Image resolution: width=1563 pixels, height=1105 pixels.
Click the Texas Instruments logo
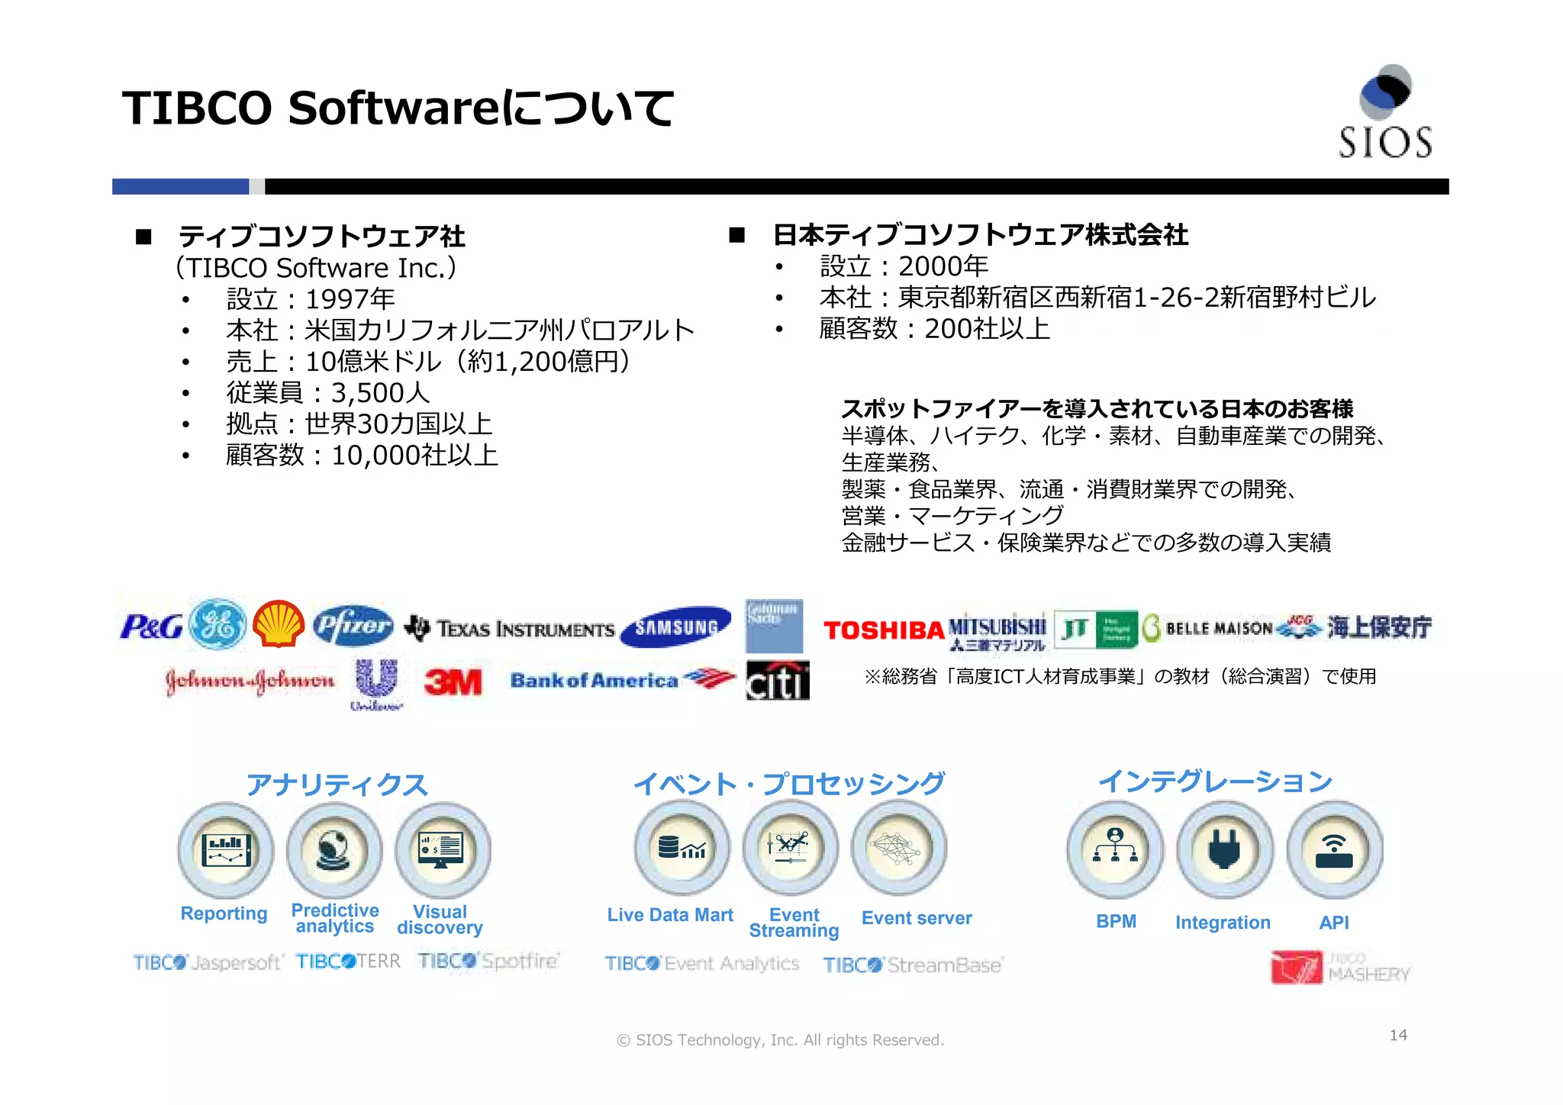[509, 629]
